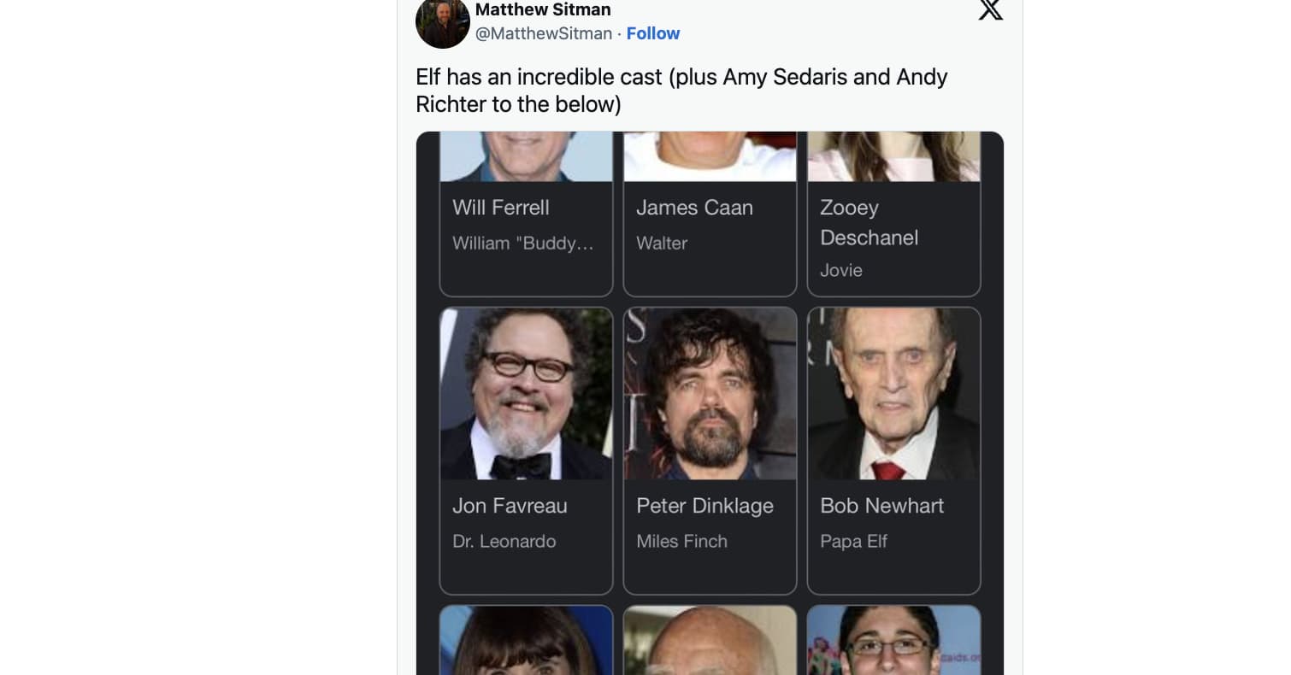
Task: Click the Jon Favreau cast photo
Action: click(x=526, y=393)
